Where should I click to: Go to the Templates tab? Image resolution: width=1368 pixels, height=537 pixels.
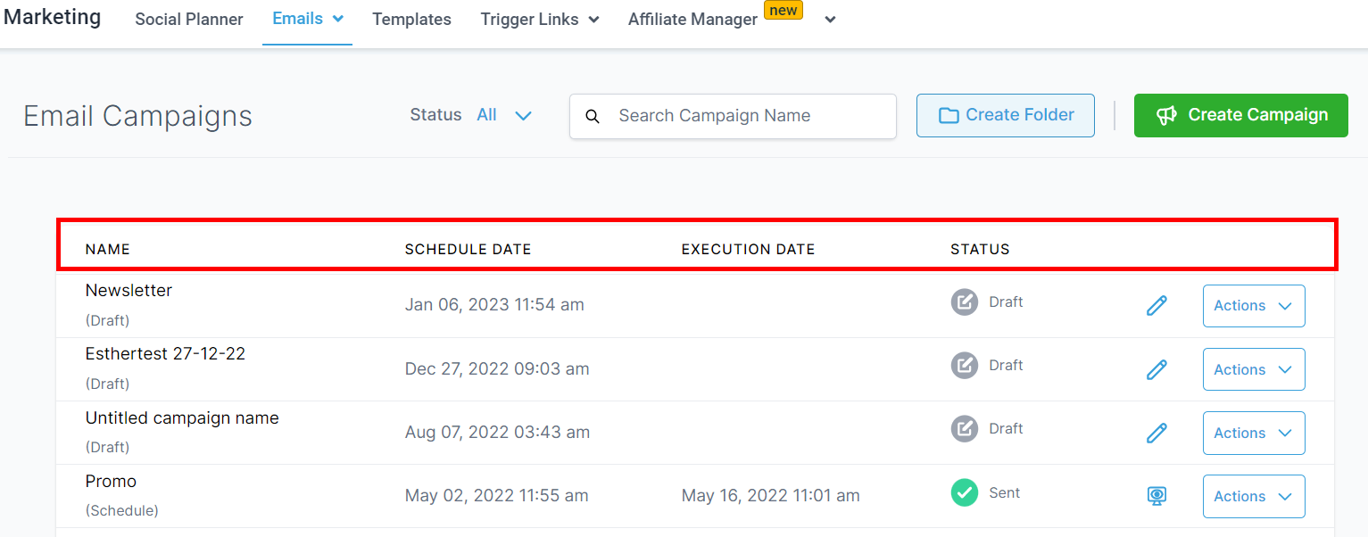[411, 20]
